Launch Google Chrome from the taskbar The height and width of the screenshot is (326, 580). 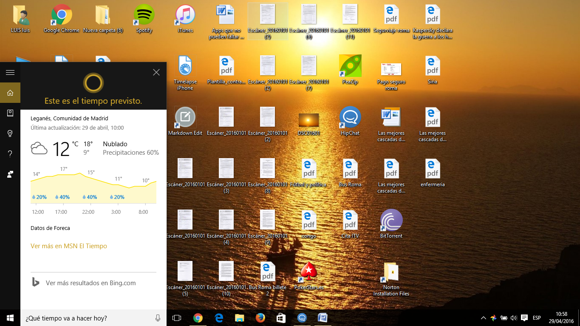click(198, 318)
